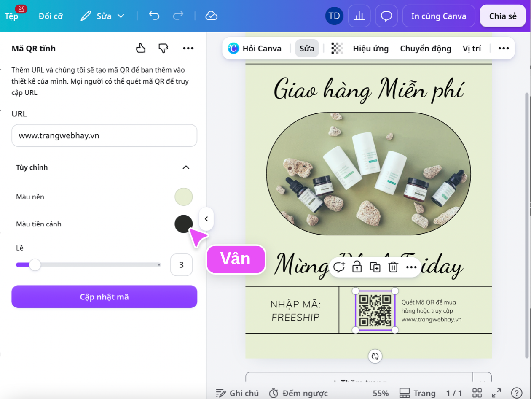Open floating toolbar more options ellipsis

504,49
